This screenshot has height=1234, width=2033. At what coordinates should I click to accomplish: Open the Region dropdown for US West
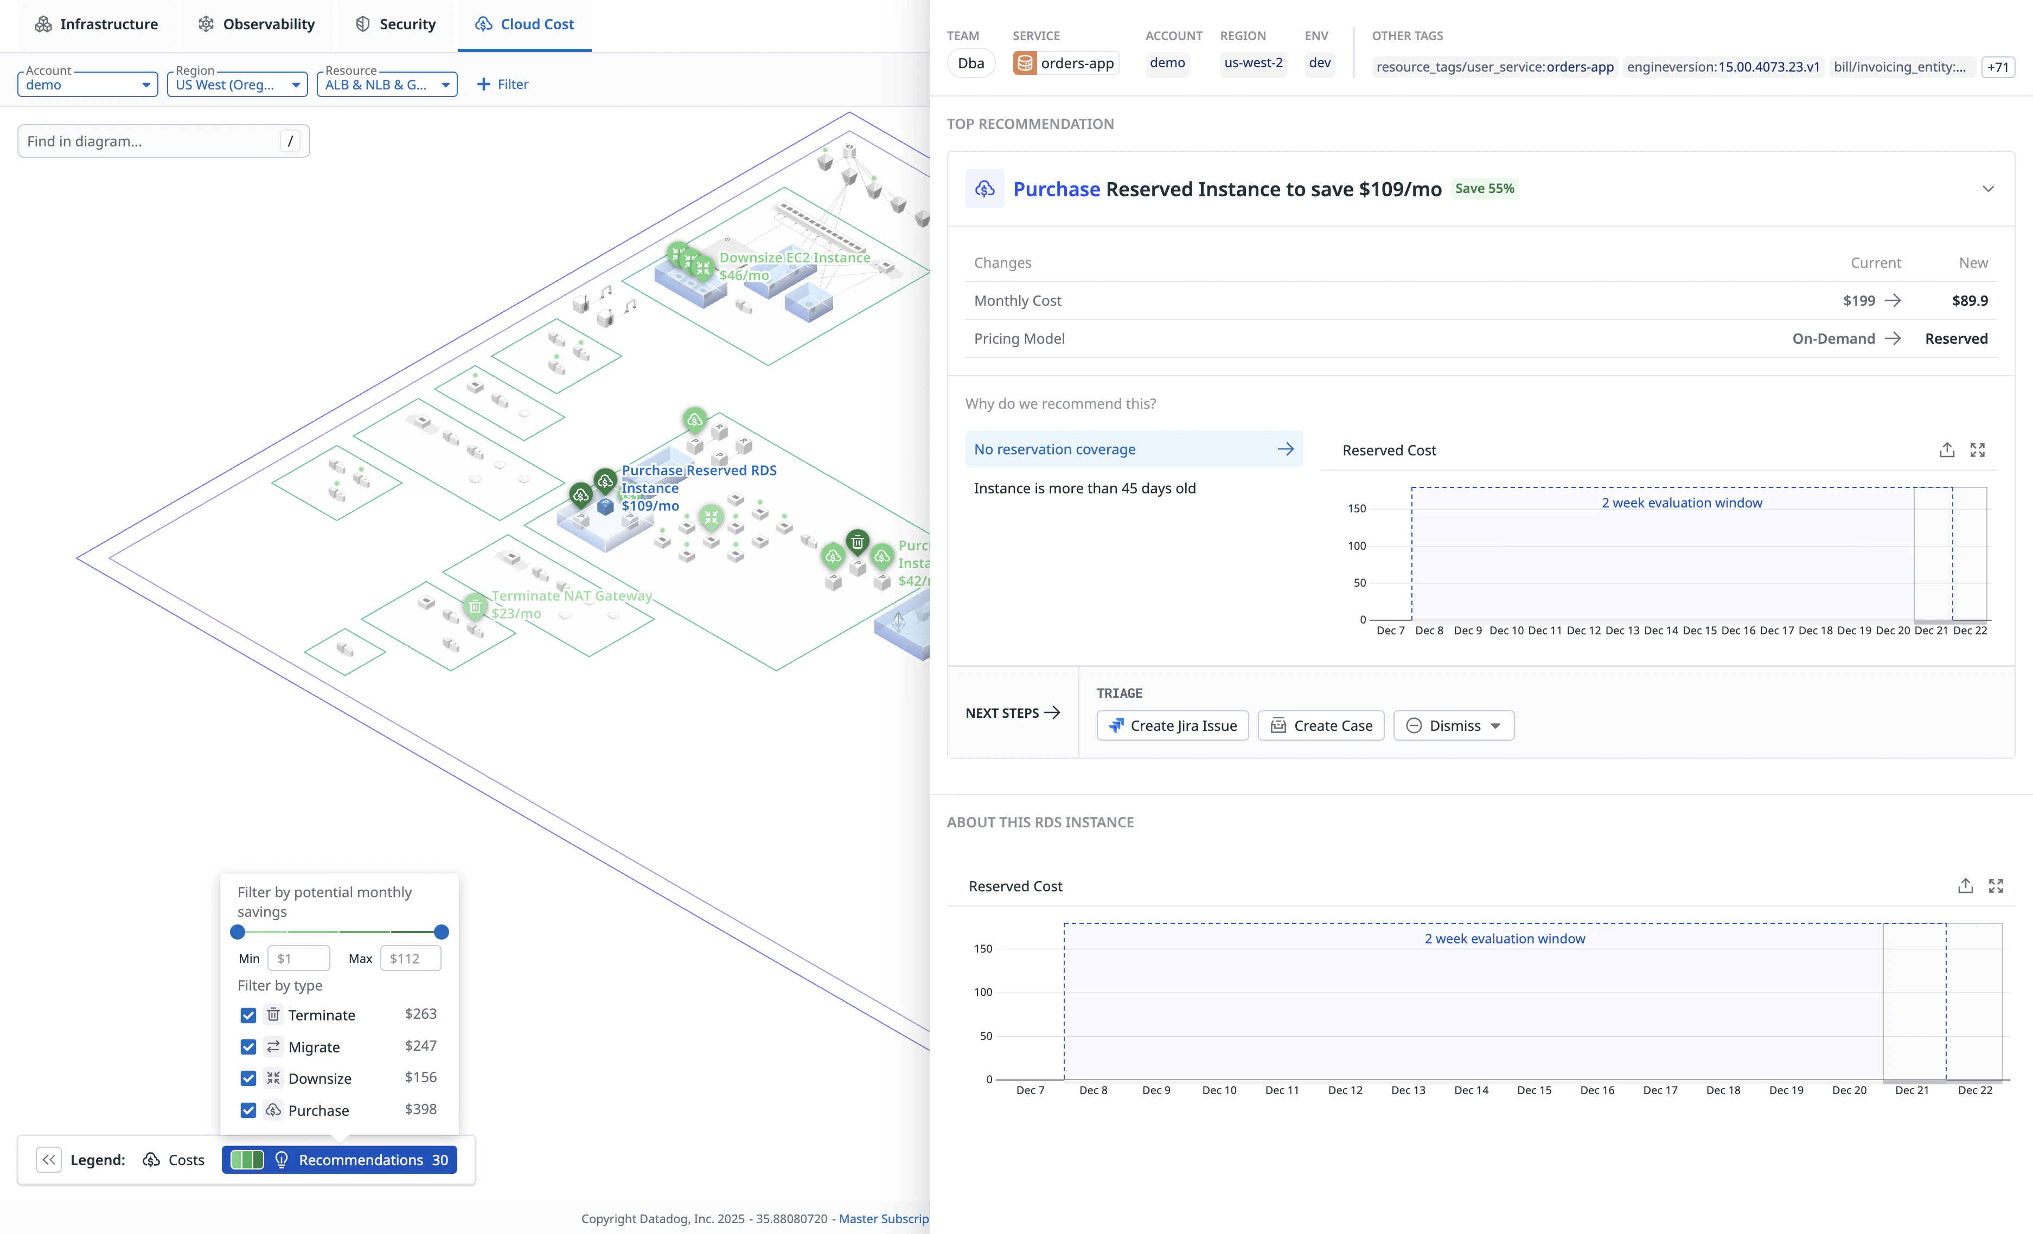(237, 84)
